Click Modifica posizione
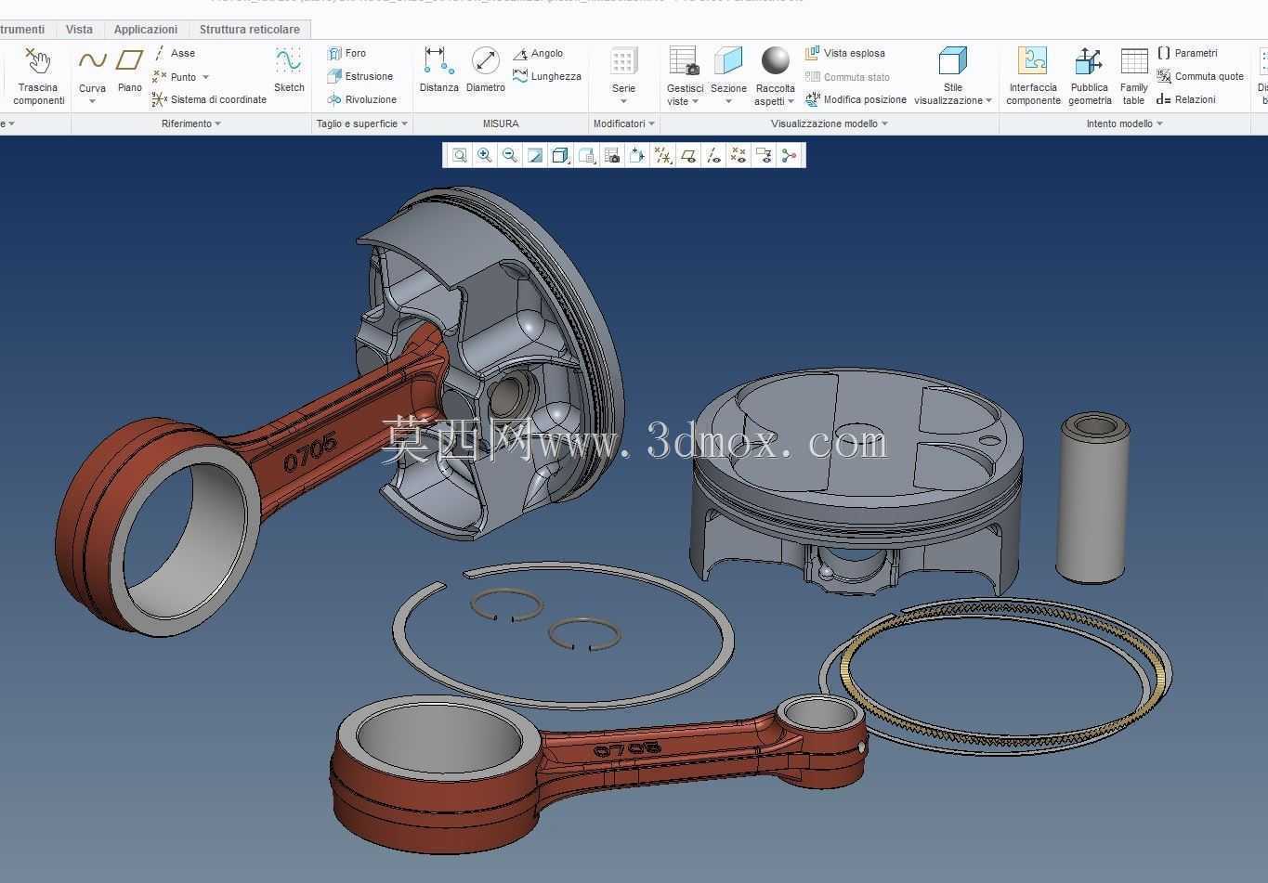This screenshot has height=883, width=1268. pos(856,99)
